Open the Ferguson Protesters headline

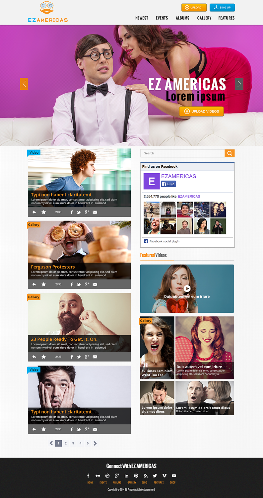[53, 267]
